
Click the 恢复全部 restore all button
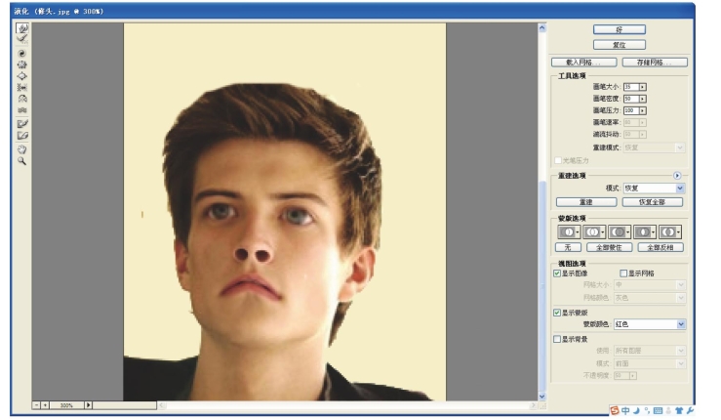pos(653,202)
